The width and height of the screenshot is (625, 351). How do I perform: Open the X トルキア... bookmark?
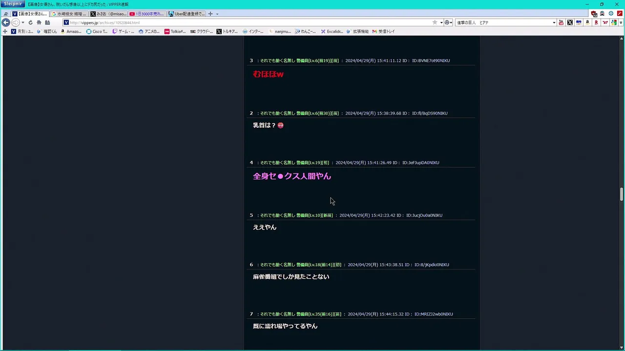coord(227,31)
